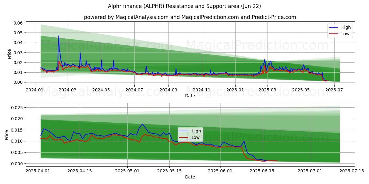
Task: Click the '2024-01' tick label
Action: click(x=34, y=90)
